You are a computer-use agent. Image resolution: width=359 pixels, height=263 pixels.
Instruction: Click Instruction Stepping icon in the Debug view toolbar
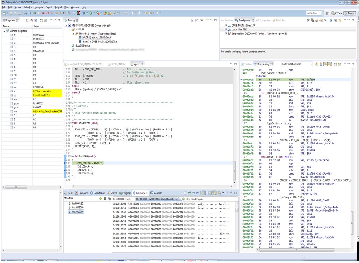pyautogui.click(x=202, y=20)
